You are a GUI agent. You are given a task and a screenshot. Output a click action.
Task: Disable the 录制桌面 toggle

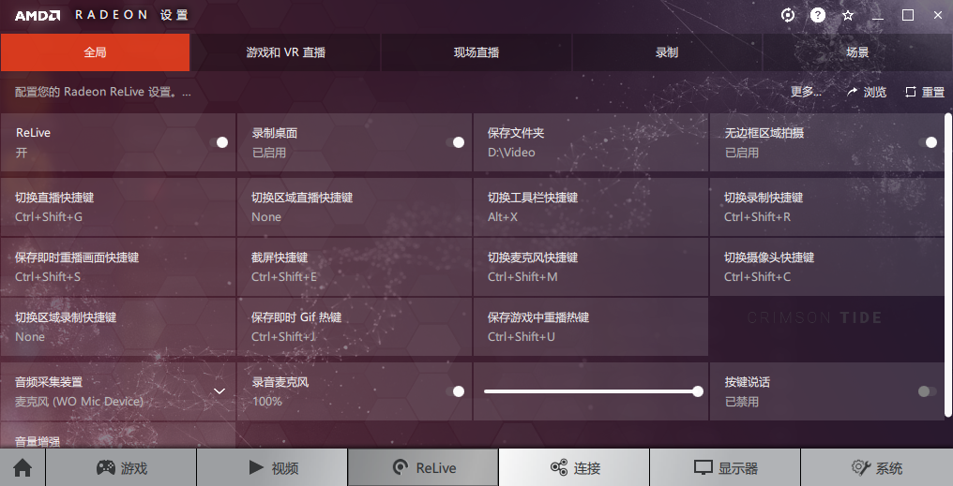[x=458, y=142]
